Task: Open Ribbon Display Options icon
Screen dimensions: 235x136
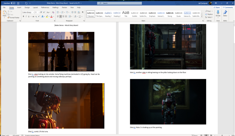Action: tap(216, 3)
